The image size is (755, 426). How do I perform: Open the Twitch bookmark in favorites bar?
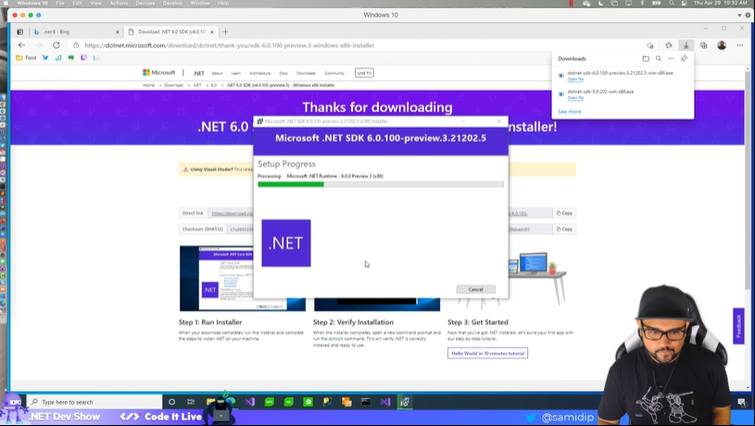[83, 57]
